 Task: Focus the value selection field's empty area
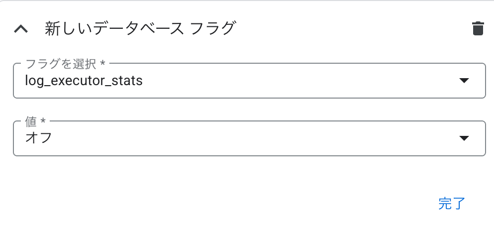tap(252, 138)
